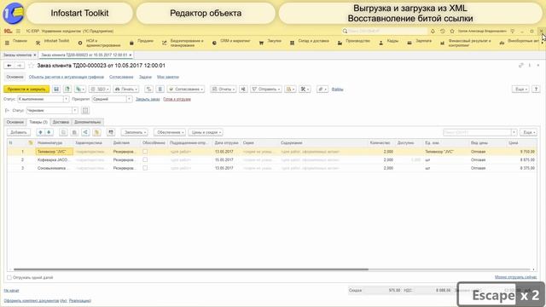This screenshot has height=307, width=546.
Task: Switch to the Доставка tab
Action: tap(61, 122)
